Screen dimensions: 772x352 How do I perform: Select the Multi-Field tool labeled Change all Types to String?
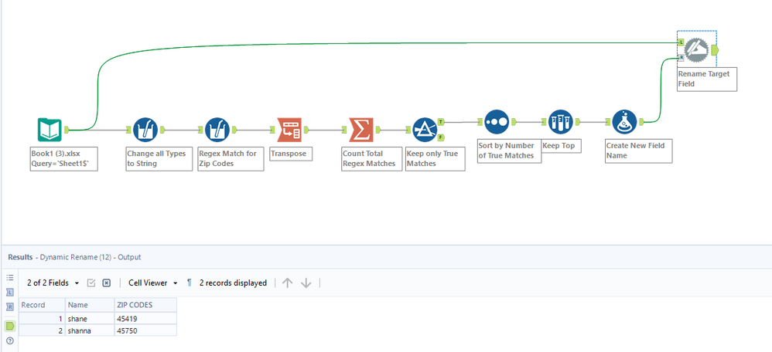click(x=145, y=130)
